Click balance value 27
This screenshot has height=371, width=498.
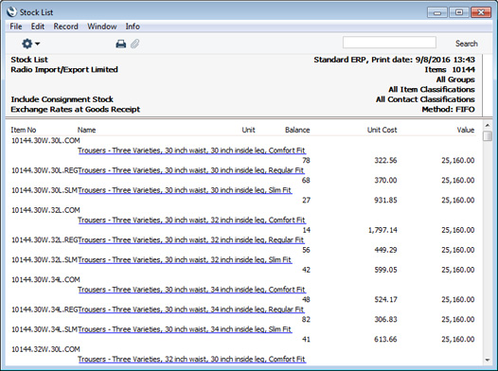click(x=306, y=201)
